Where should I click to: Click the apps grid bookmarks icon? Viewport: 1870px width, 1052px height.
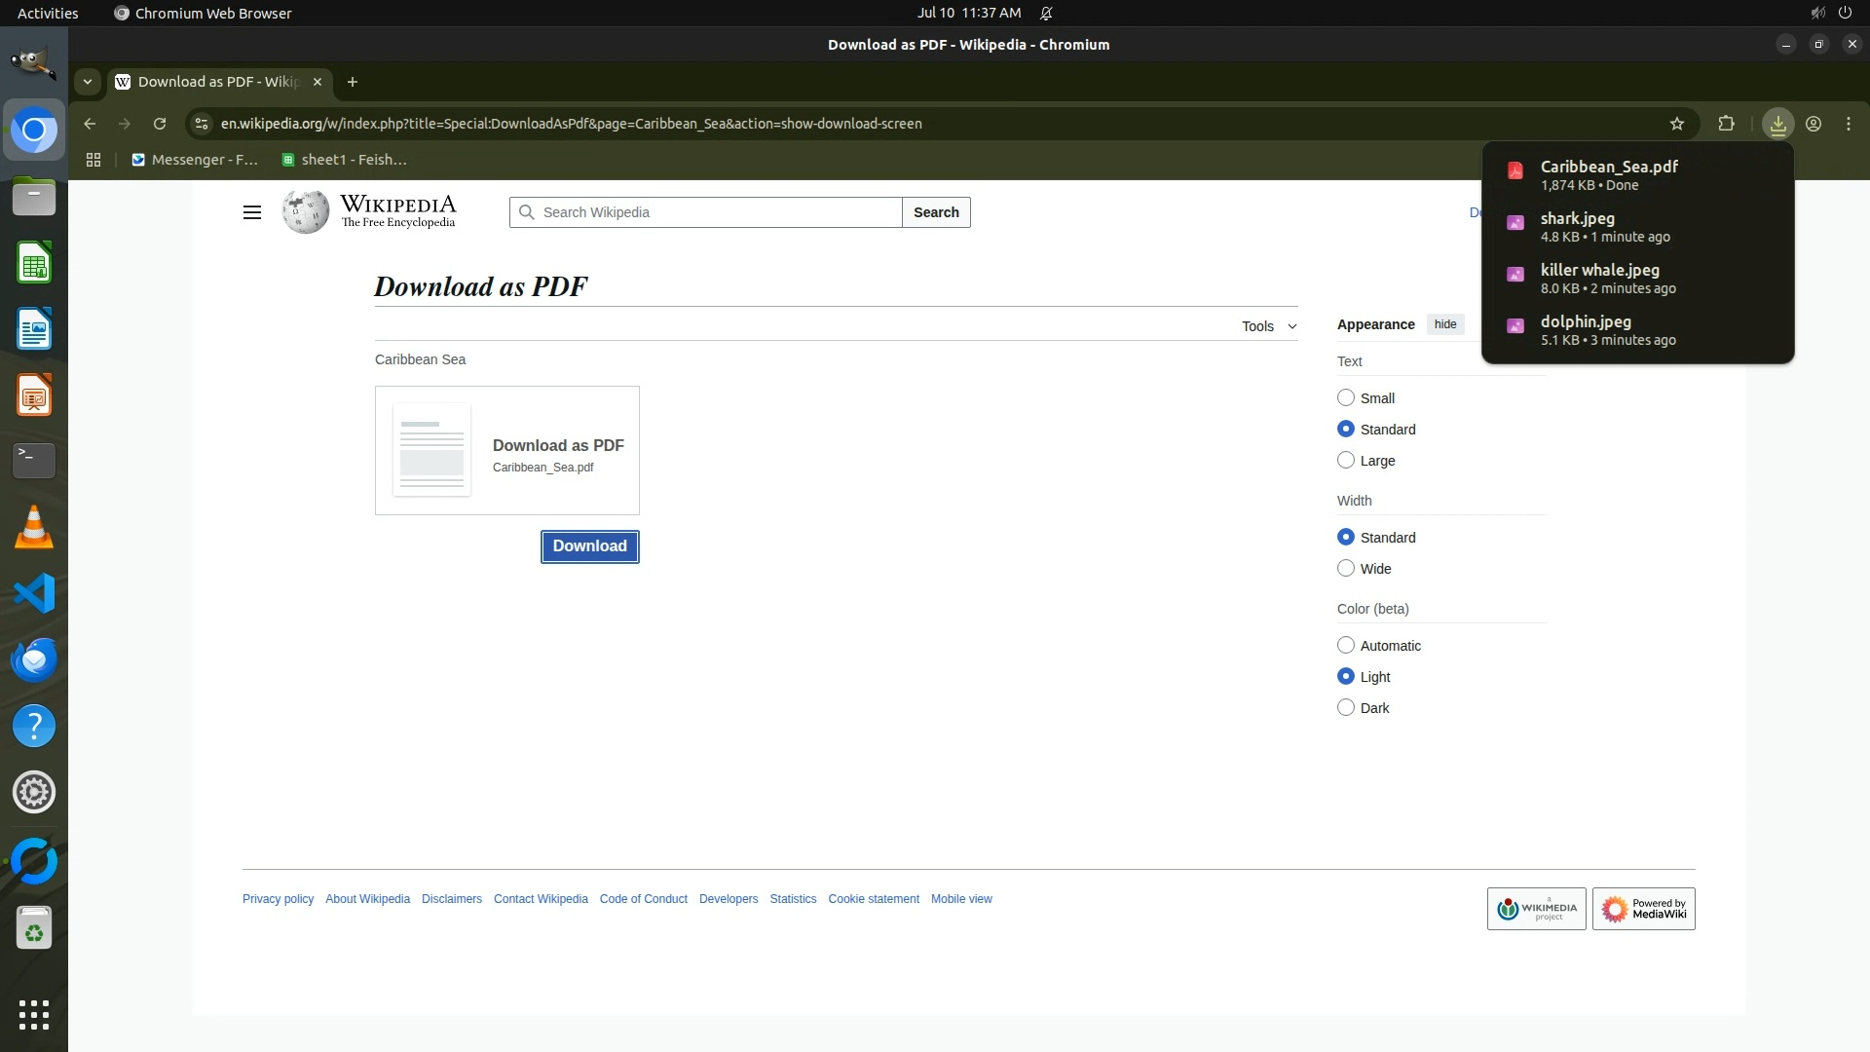tap(93, 160)
